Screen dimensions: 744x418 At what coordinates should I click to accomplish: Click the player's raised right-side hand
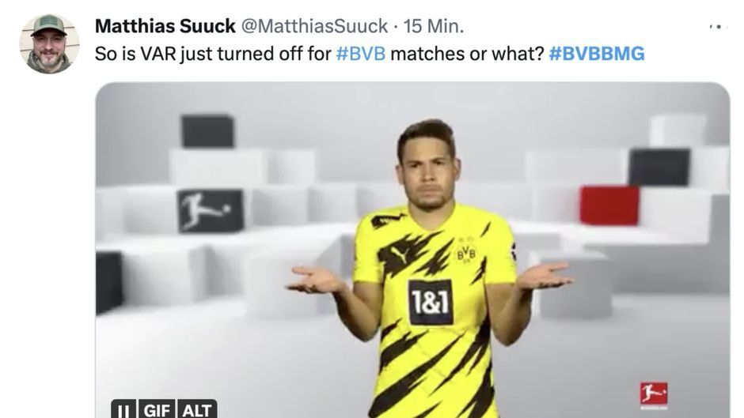click(545, 276)
